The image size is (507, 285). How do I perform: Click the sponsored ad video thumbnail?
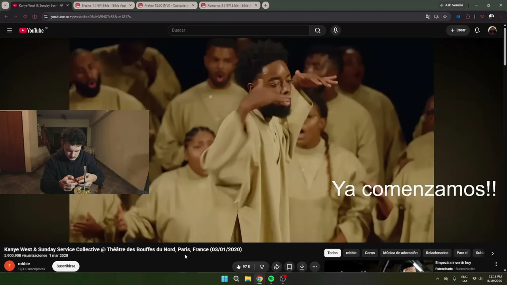click(379, 266)
